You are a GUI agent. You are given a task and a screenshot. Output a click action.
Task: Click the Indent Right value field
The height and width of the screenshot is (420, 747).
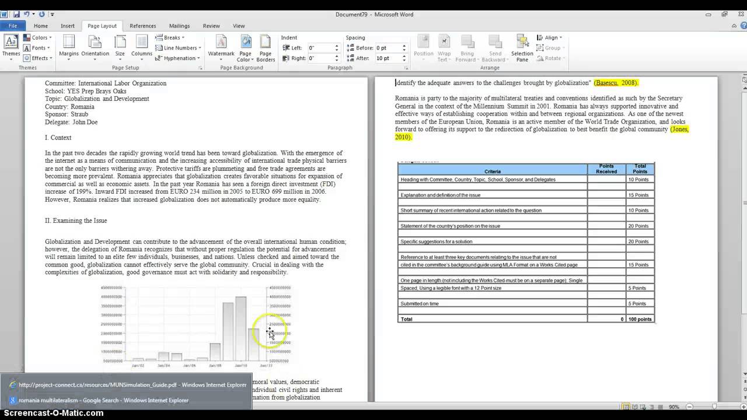click(320, 58)
